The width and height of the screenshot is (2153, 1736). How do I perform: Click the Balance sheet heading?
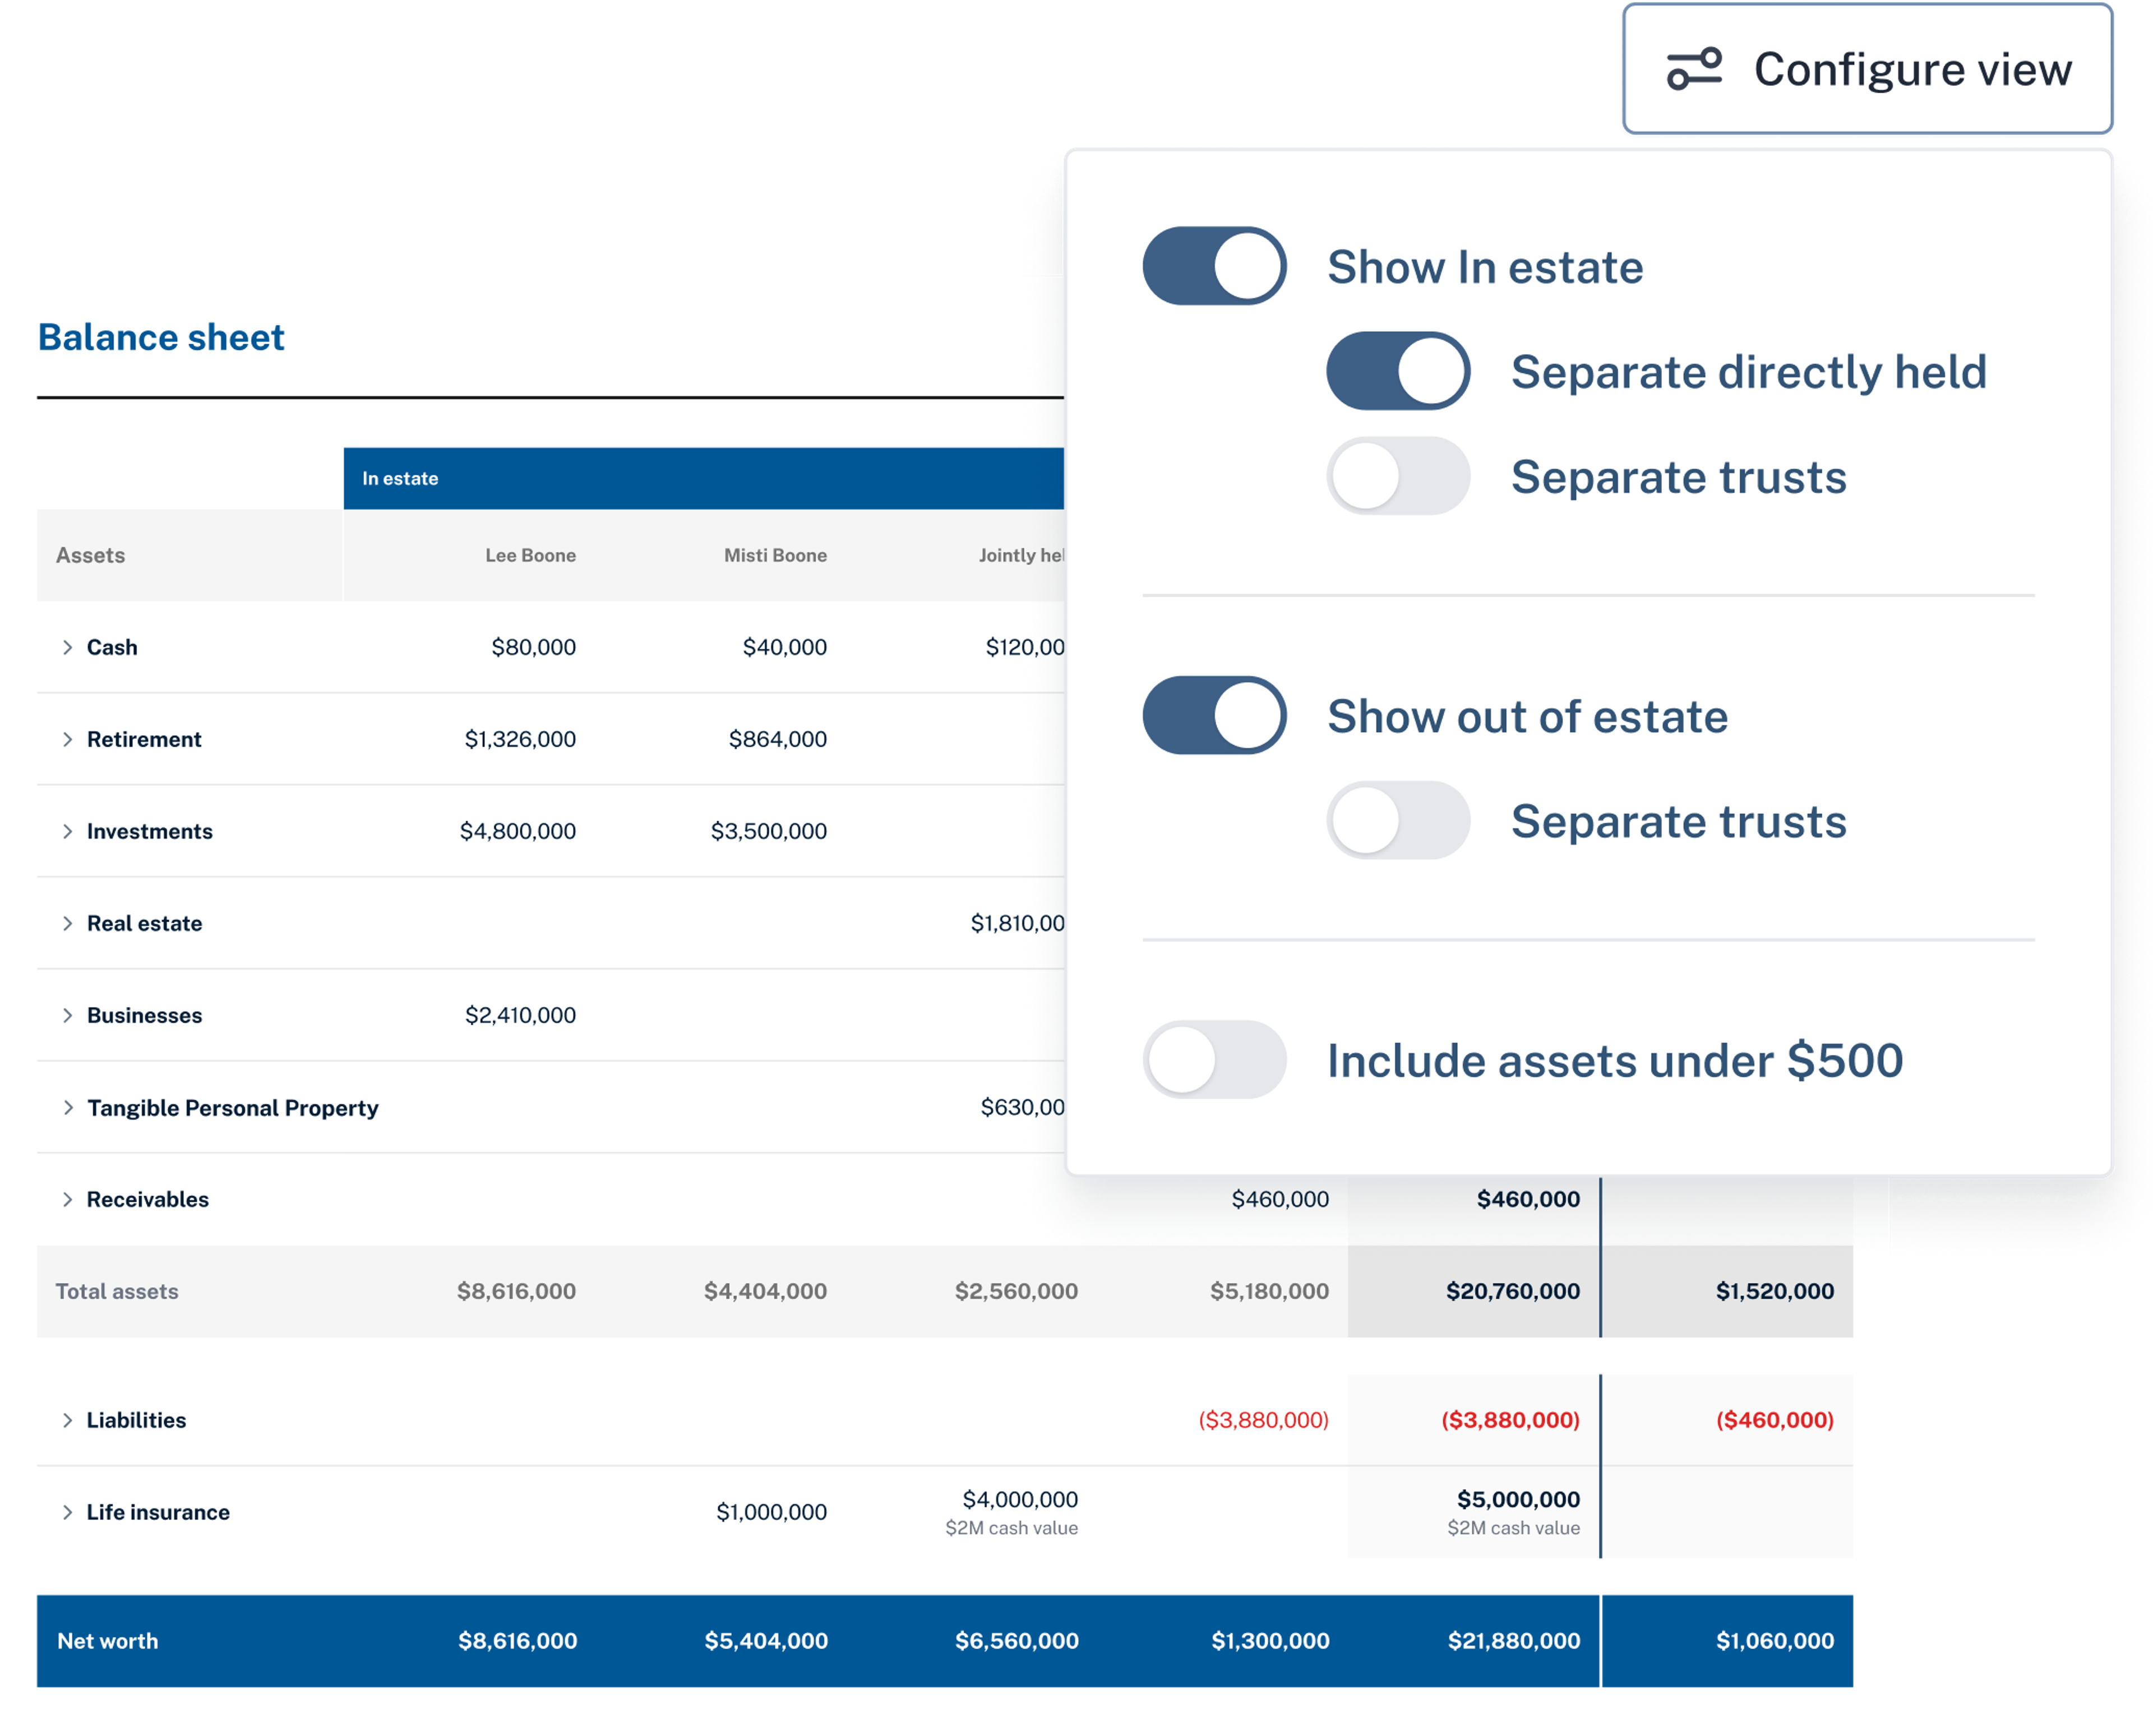[x=161, y=337]
